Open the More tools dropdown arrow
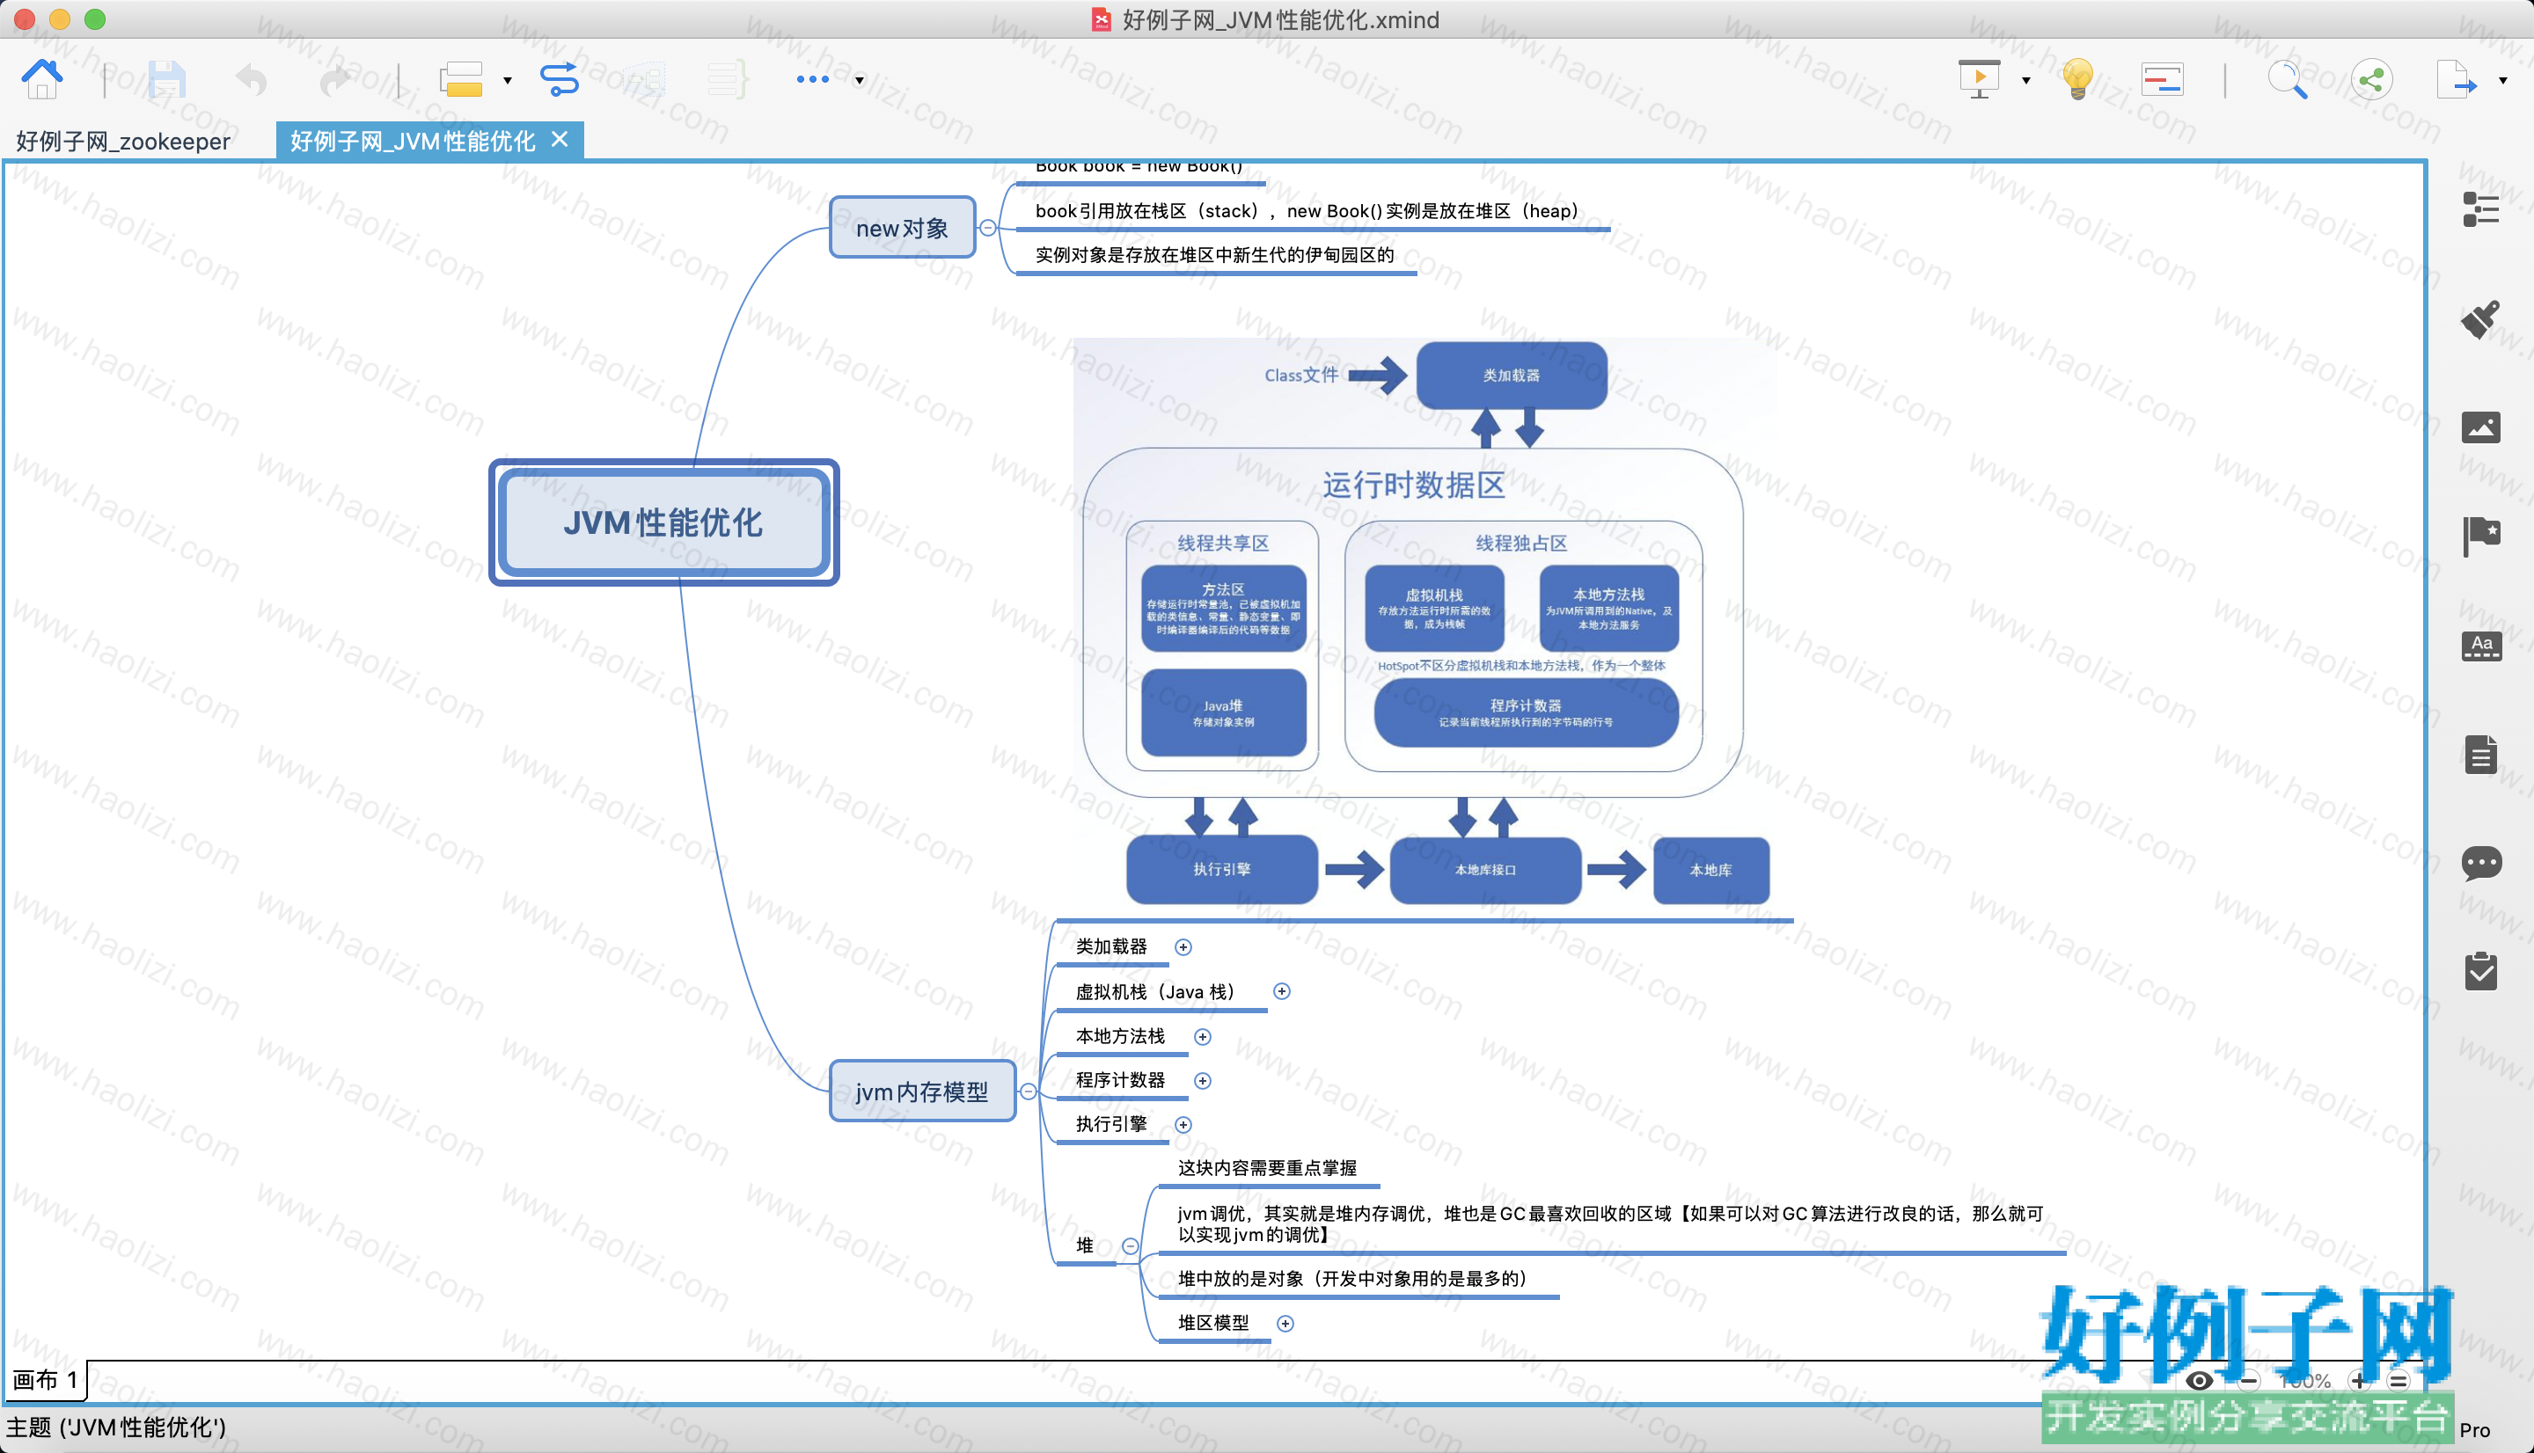2534x1453 pixels. click(860, 81)
